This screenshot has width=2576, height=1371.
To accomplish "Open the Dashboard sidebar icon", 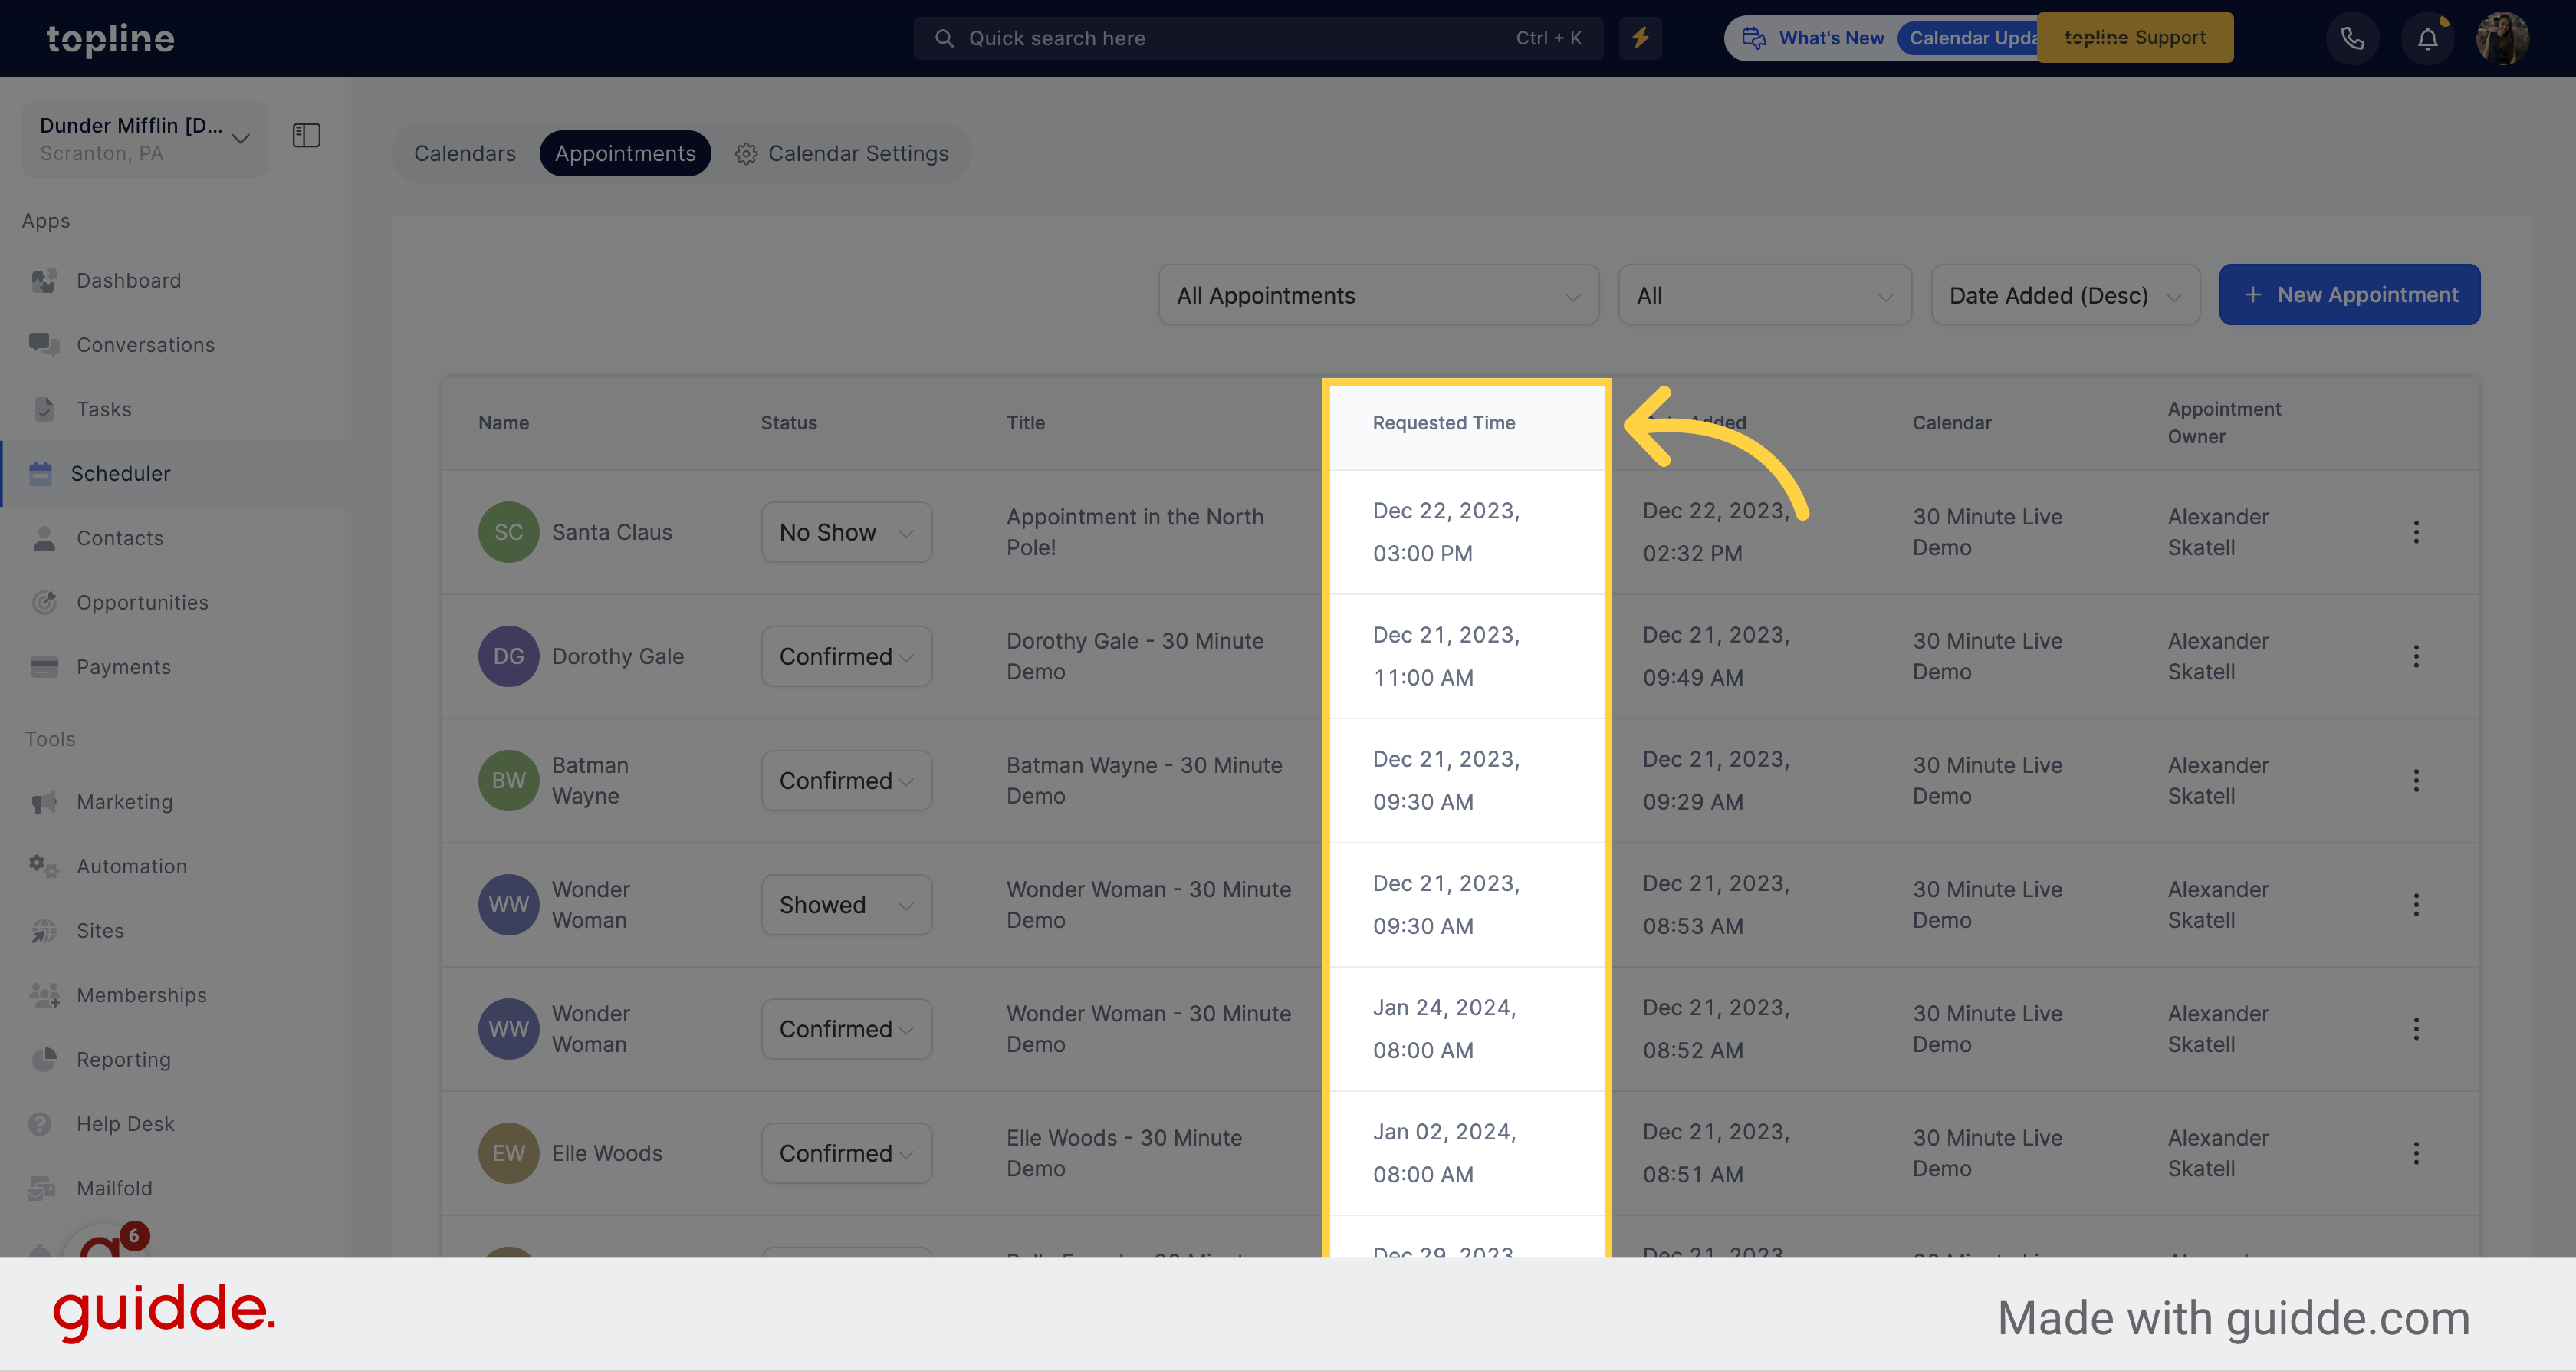I will point(44,281).
